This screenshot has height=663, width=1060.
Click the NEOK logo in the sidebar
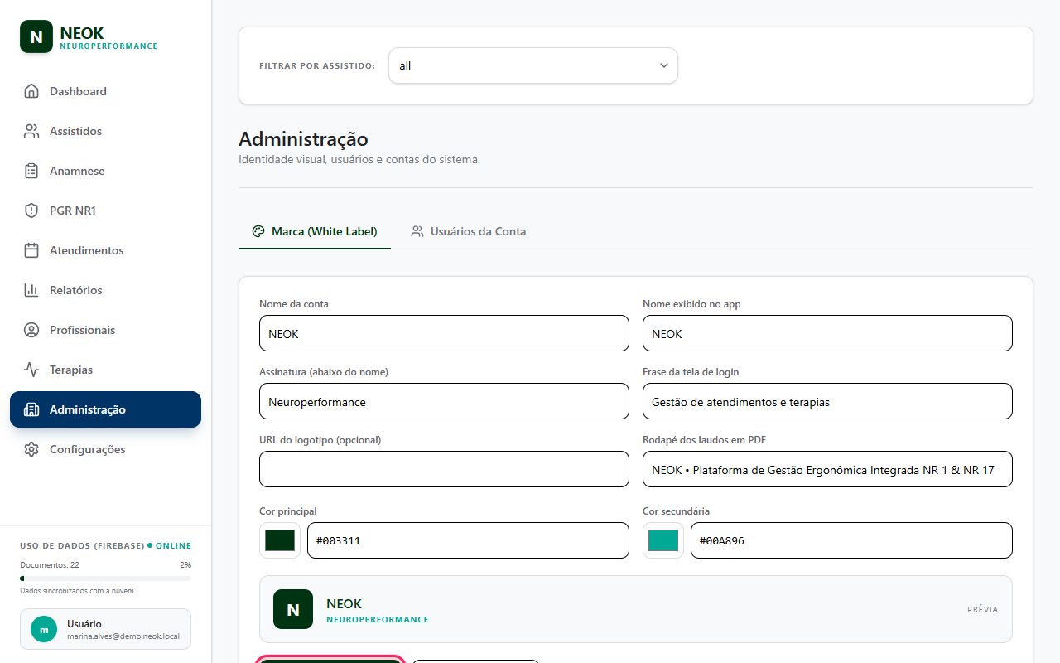click(x=36, y=36)
